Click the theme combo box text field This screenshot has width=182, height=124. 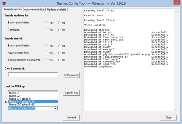(31, 108)
